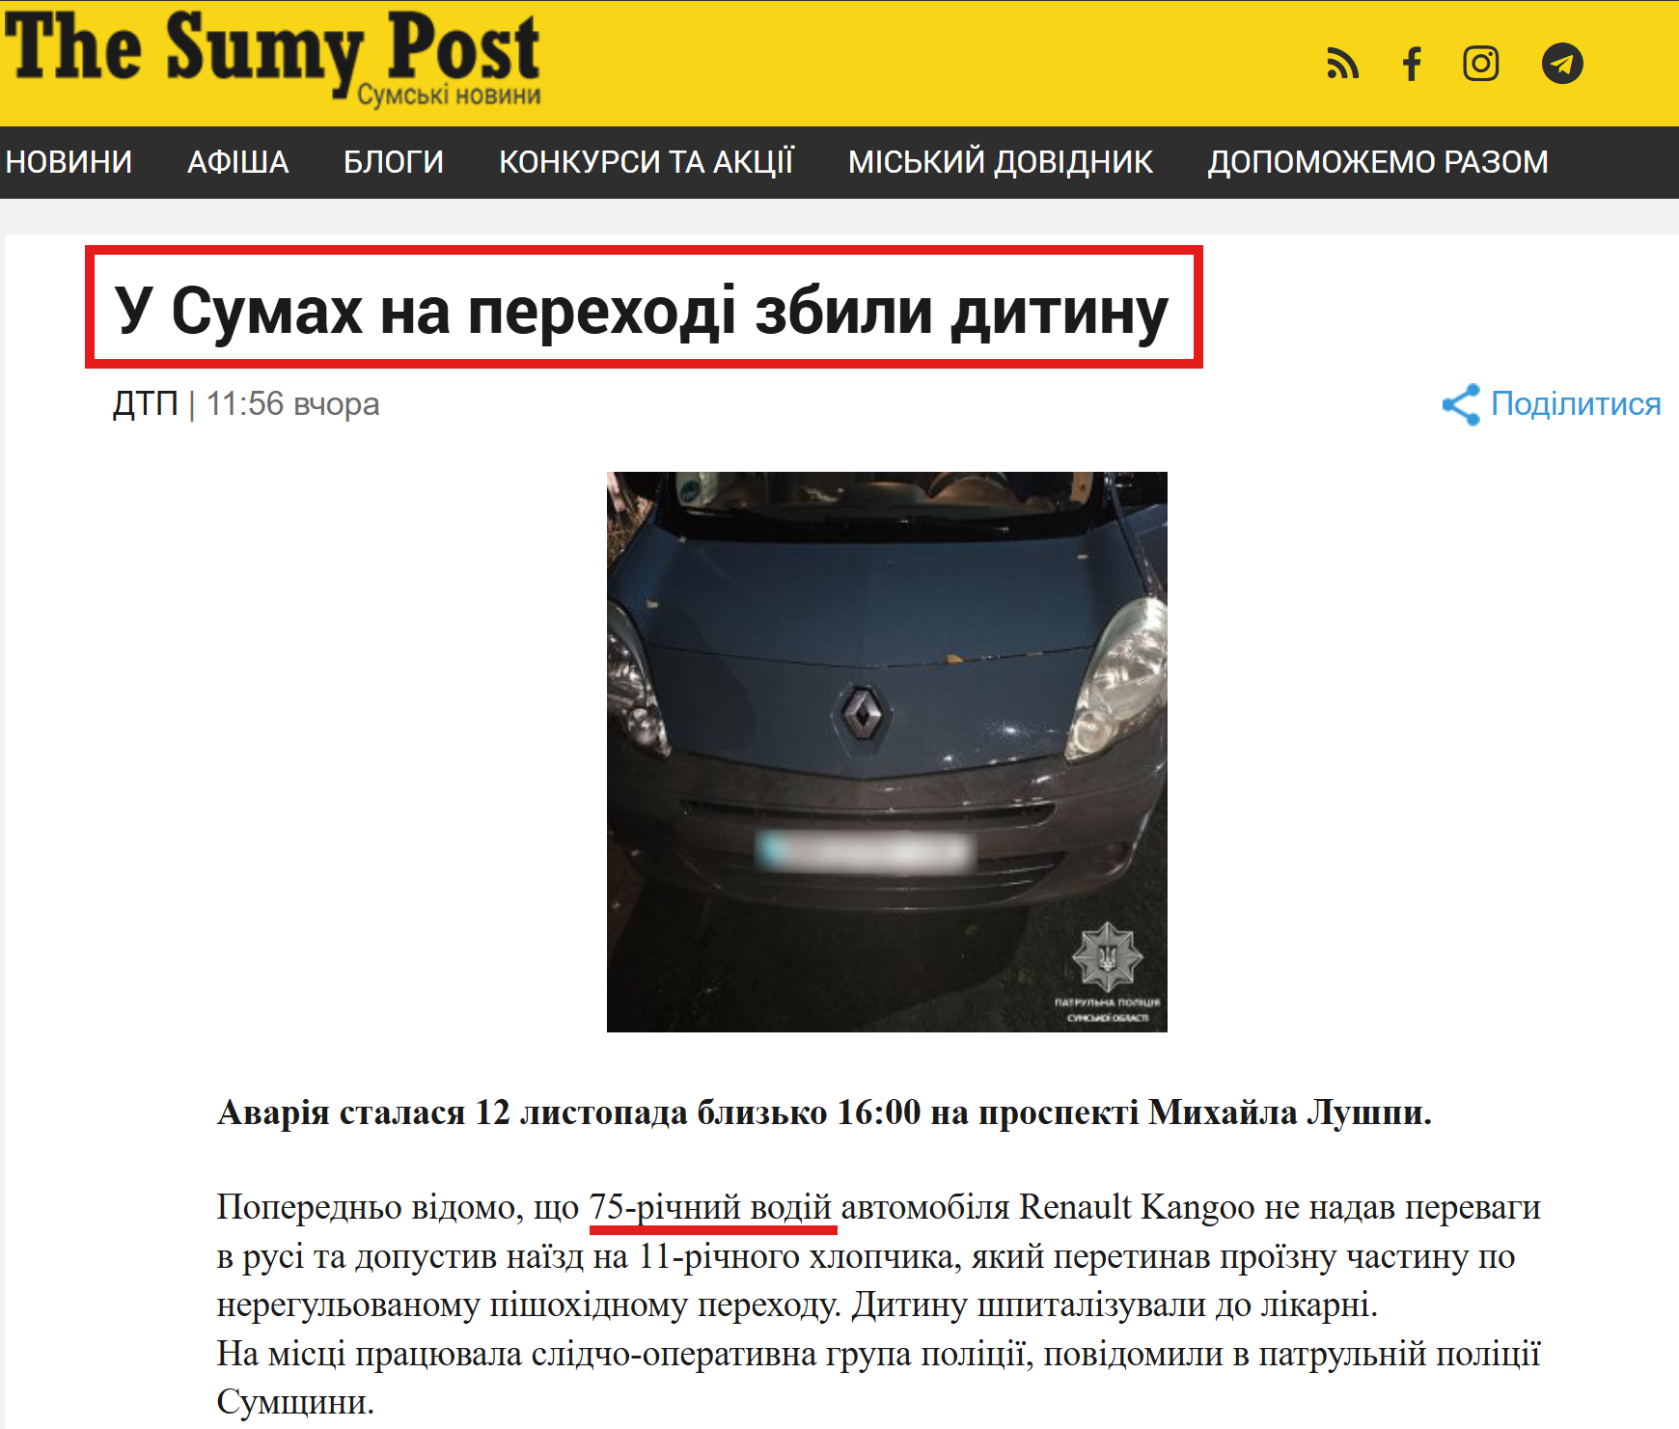Open МІСЬКИЙ ДОВІДНИК section
Screen dimensions: 1679x1429
point(1001,162)
